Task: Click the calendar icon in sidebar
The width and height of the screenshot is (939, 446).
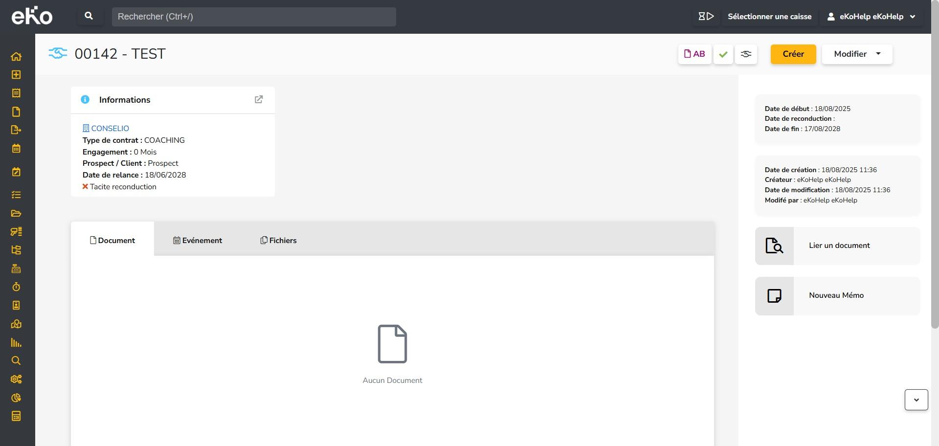Action: coord(16,148)
